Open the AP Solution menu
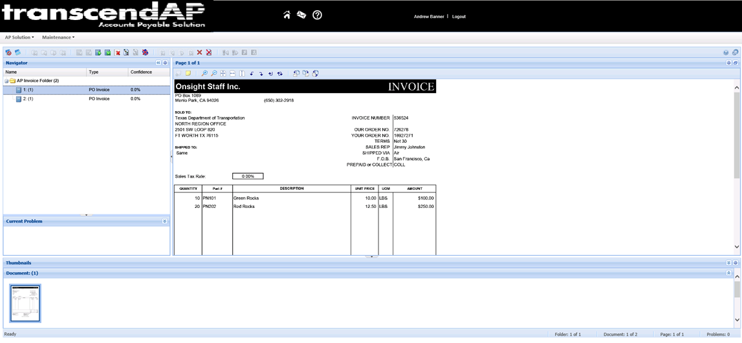 (19, 37)
